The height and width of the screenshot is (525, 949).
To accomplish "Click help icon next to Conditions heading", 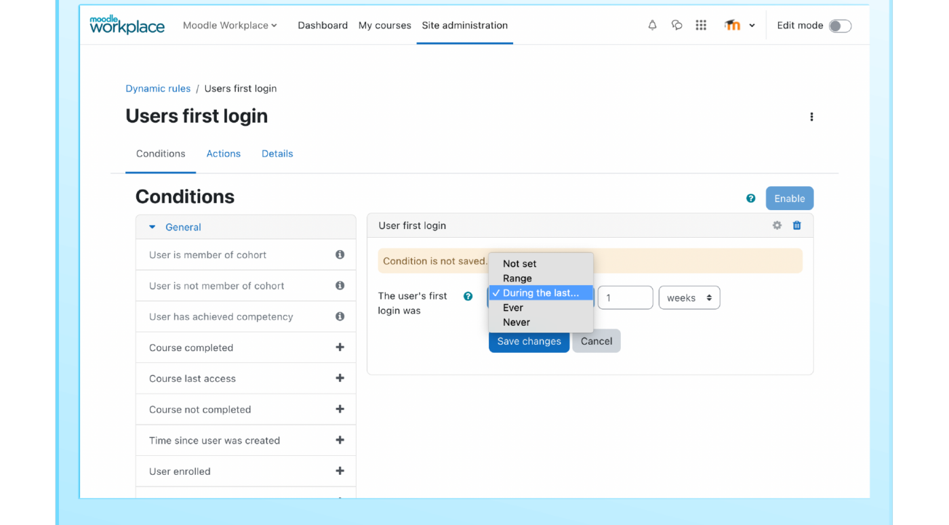I will (x=750, y=198).
